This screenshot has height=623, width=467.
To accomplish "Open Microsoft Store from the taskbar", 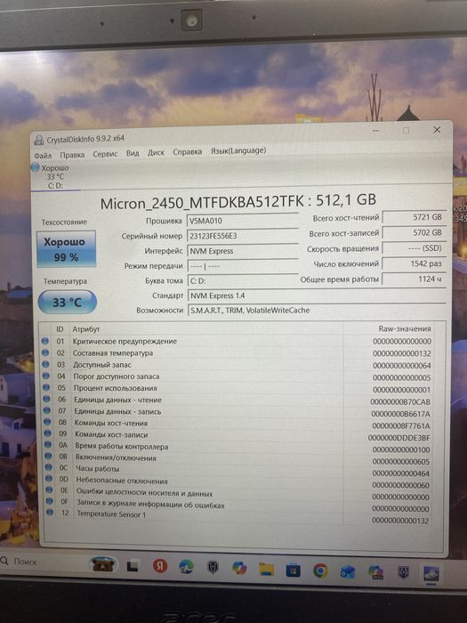I will [x=293, y=570].
